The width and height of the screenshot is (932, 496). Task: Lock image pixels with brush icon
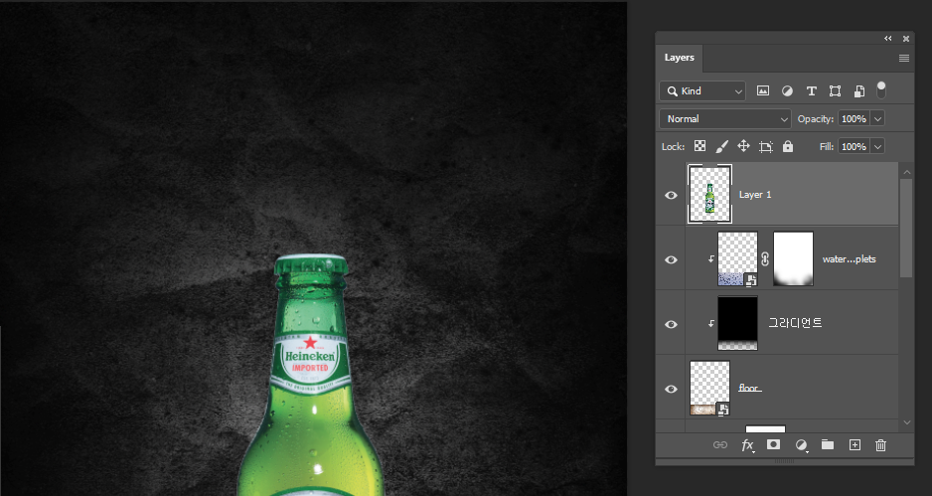coord(721,146)
